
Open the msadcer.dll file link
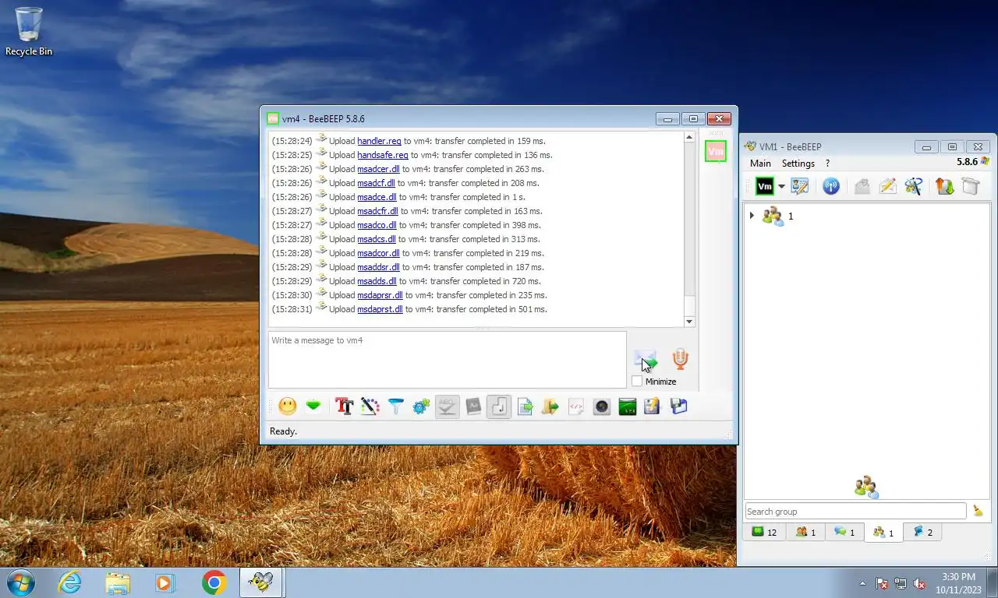[x=378, y=169]
